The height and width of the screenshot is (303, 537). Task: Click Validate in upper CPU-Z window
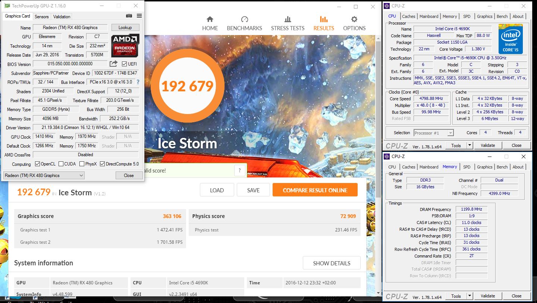point(488,145)
